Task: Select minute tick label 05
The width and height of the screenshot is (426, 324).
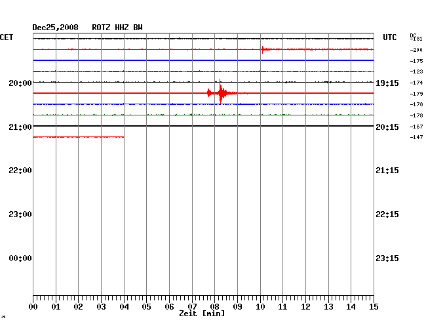Action: point(146,307)
